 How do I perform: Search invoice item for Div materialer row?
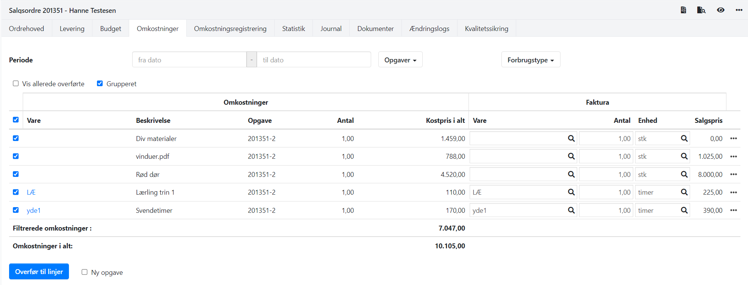point(571,139)
